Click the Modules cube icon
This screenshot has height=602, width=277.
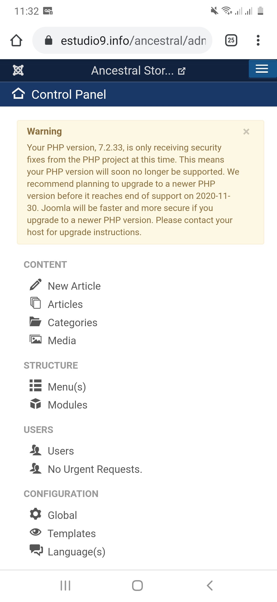coord(35,404)
